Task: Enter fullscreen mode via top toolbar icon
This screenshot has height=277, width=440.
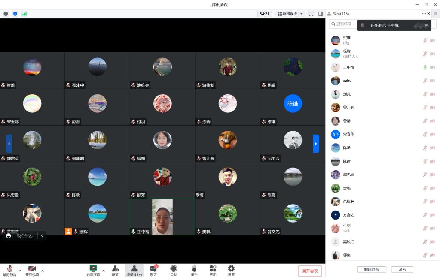Action: point(311,14)
